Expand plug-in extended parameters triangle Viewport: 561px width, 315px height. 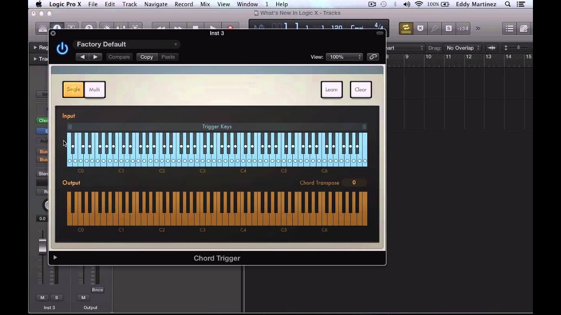click(x=55, y=257)
